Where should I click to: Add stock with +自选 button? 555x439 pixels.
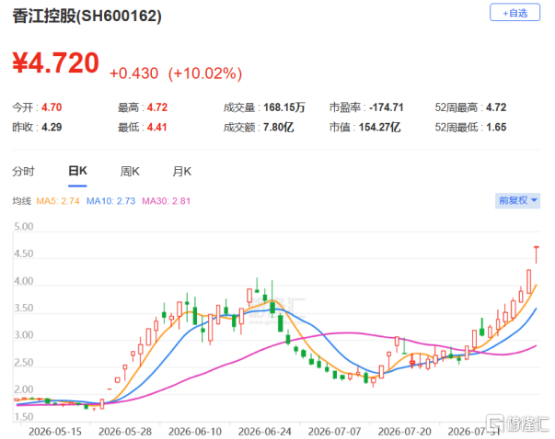tap(515, 13)
